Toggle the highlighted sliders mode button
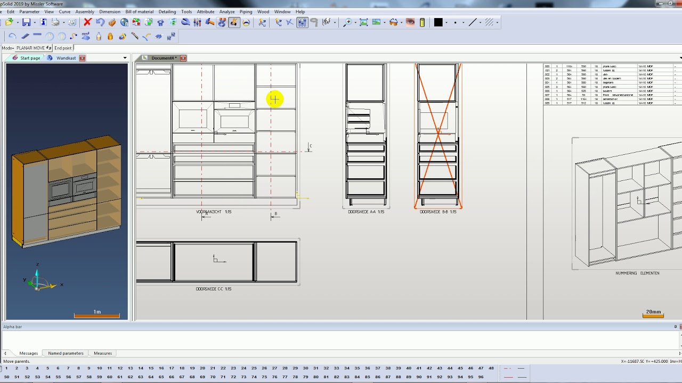Screen dimensions: 682x383 click(x=302, y=22)
